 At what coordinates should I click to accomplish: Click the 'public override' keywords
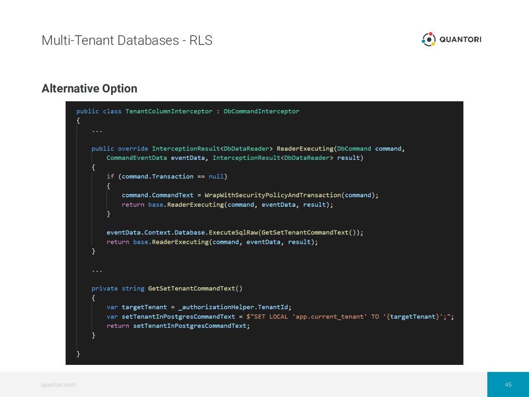[x=119, y=148]
